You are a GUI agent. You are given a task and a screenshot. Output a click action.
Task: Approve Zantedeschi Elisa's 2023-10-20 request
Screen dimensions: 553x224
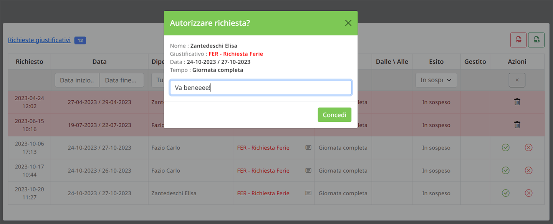[x=505, y=193]
